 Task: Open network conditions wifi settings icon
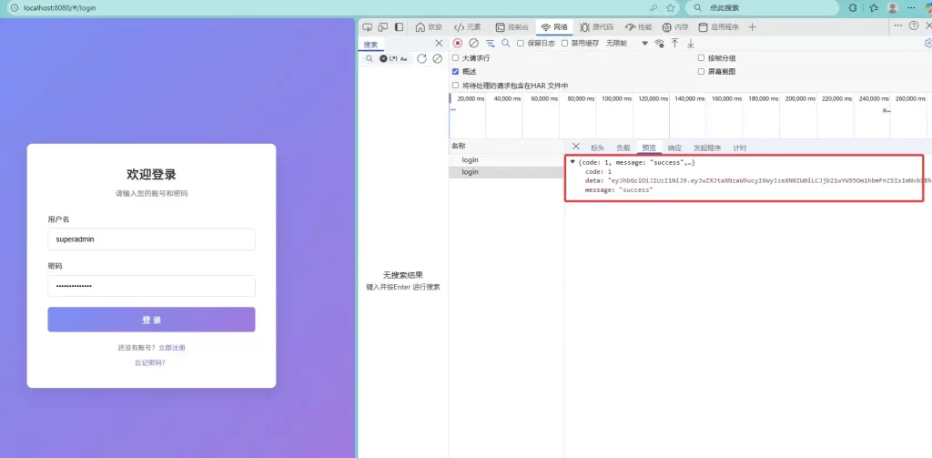coord(659,43)
